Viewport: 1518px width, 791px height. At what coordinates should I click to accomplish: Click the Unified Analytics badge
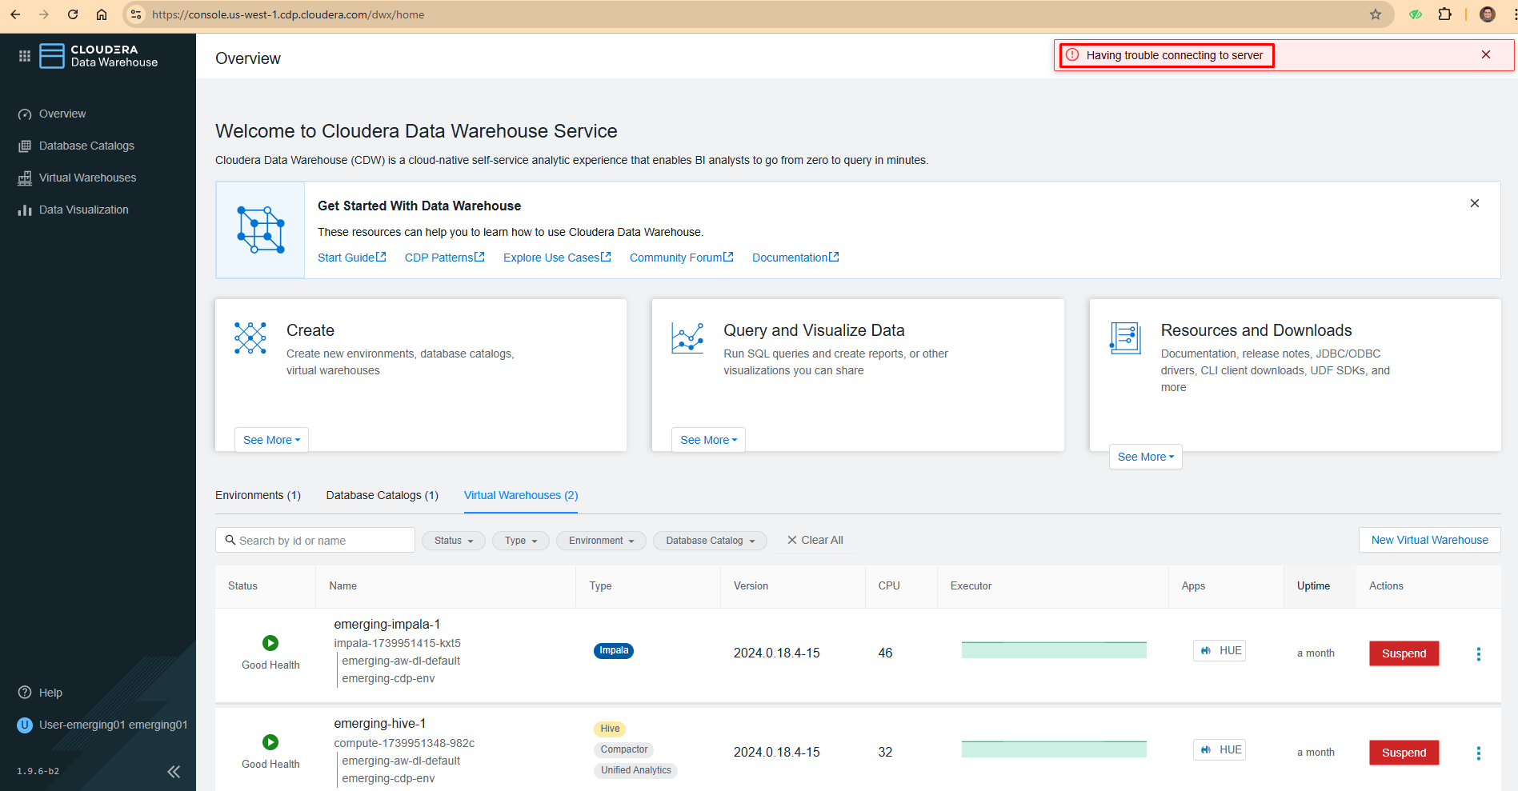636,770
